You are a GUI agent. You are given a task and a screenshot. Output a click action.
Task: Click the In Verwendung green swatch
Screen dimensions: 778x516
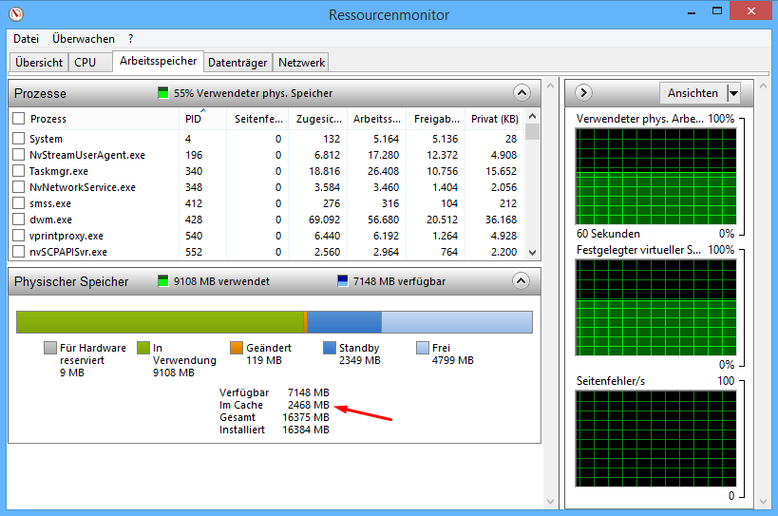click(142, 348)
